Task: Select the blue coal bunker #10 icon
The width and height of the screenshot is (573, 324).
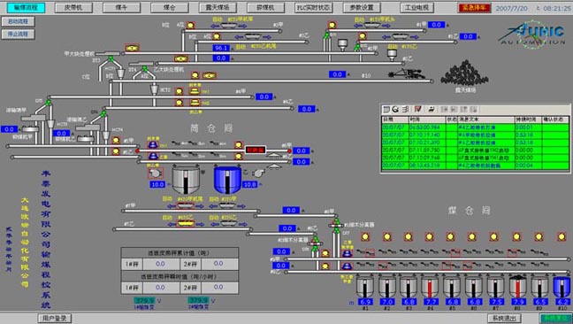Action: (562, 287)
